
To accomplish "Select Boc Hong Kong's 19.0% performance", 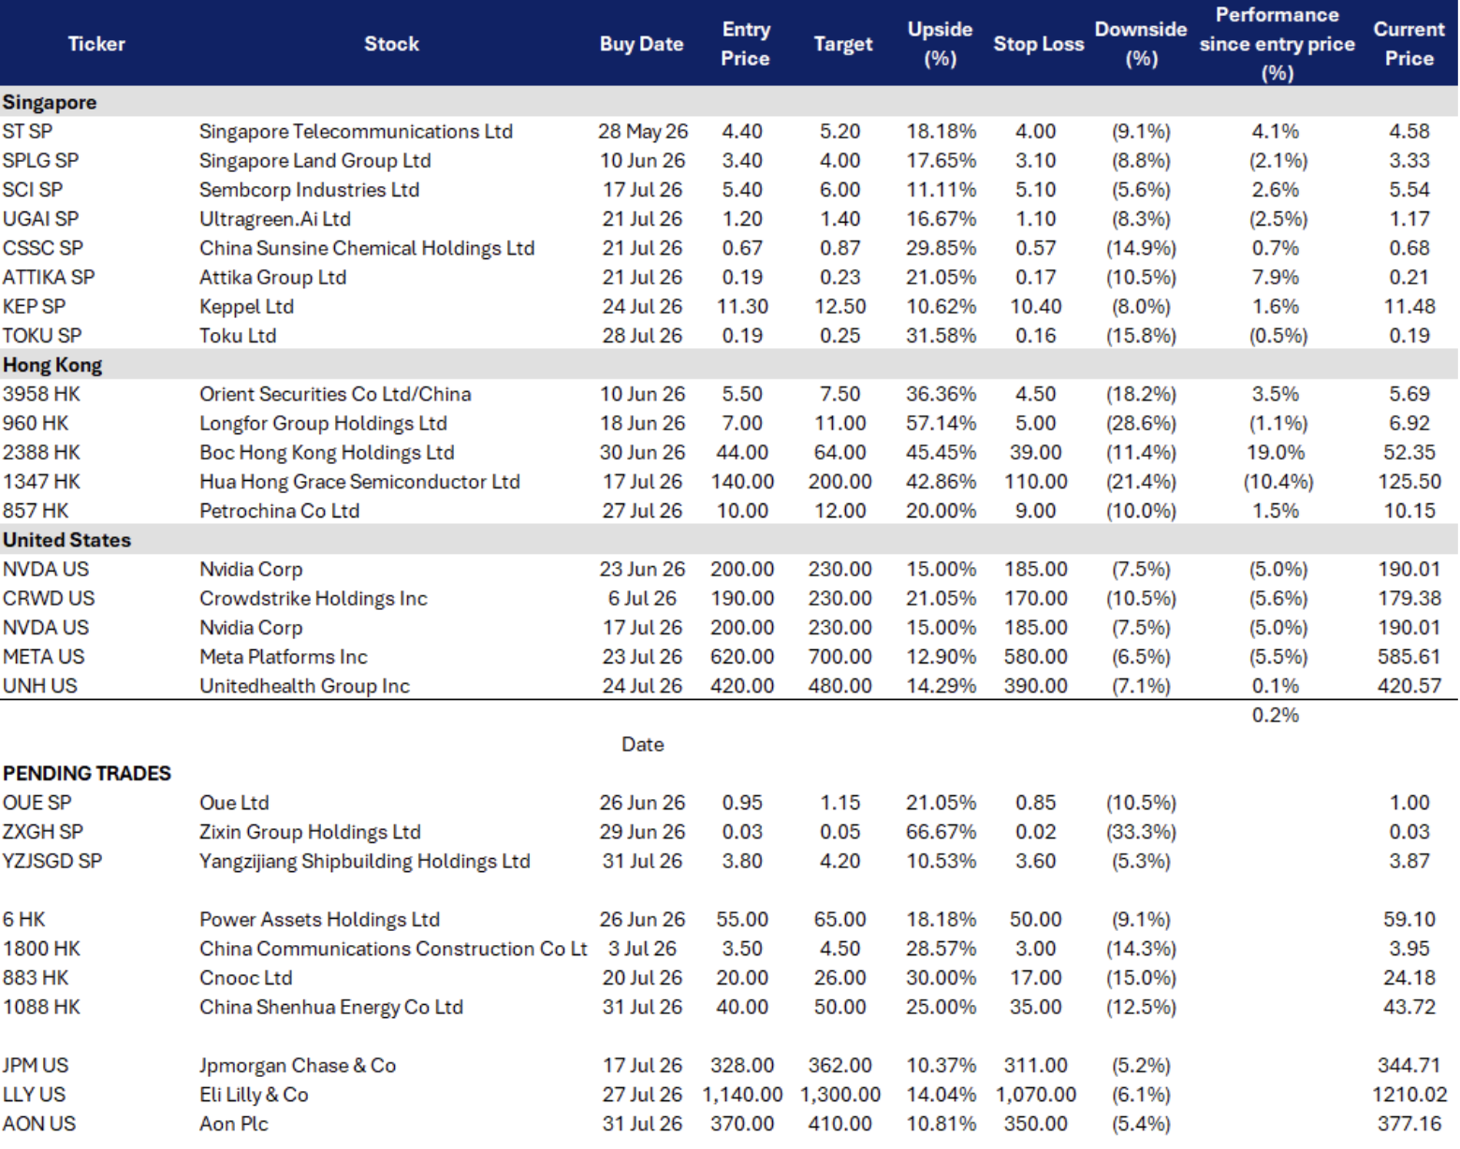I will [1276, 452].
